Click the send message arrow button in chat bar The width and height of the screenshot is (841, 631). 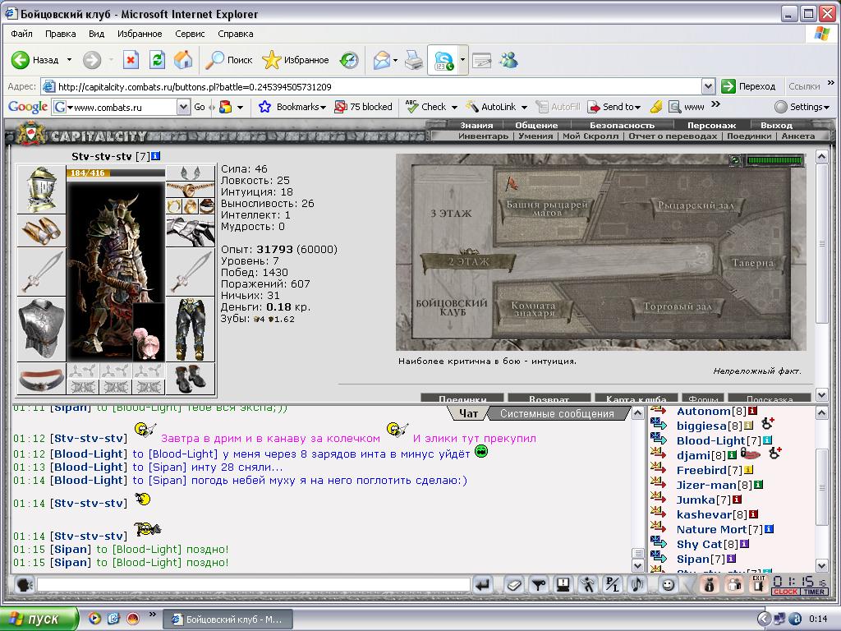point(483,584)
